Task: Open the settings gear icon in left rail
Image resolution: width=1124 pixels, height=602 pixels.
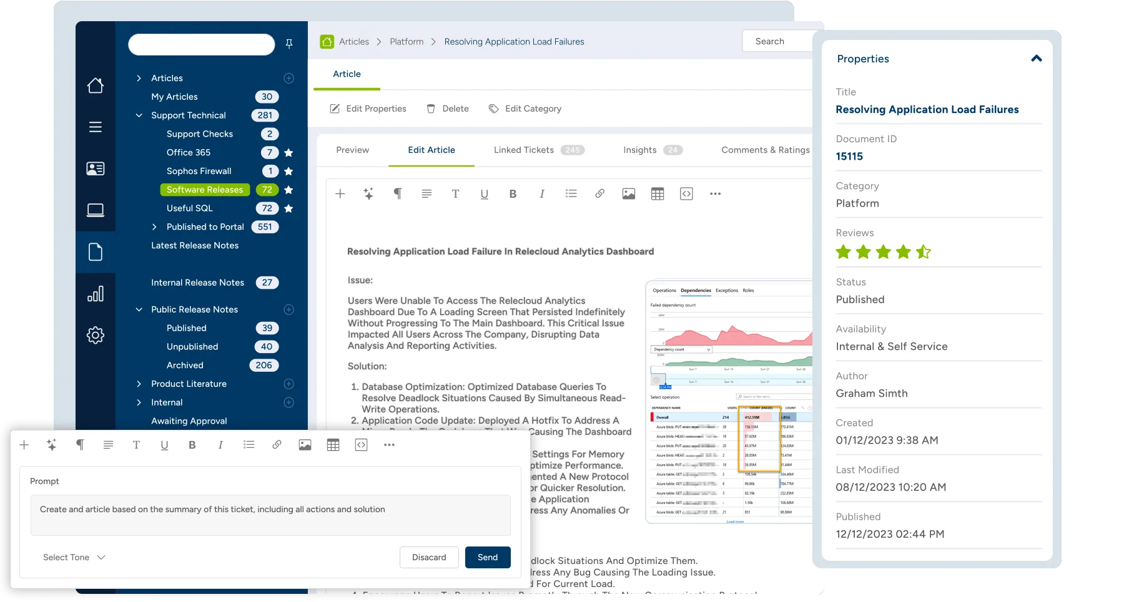Action: point(96,335)
